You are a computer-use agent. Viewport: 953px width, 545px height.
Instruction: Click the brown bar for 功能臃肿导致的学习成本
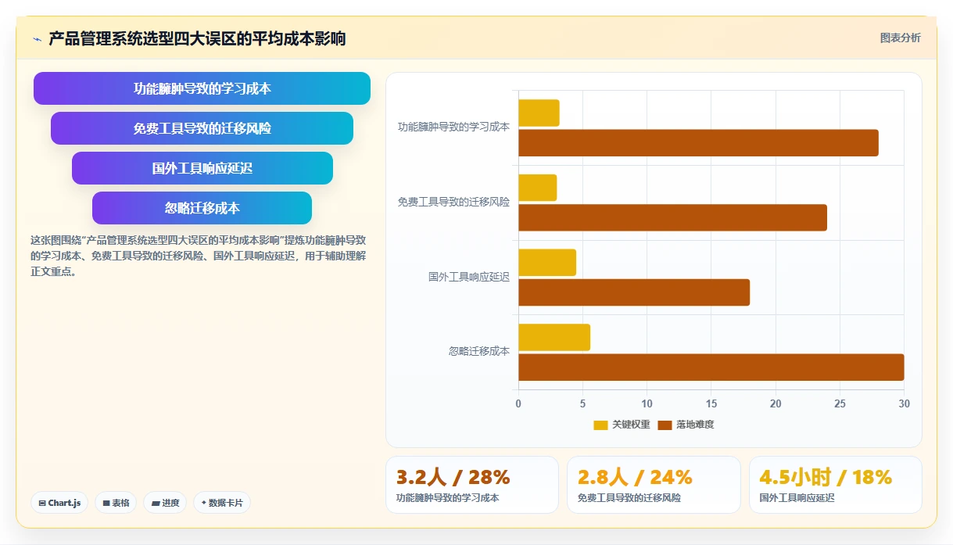pos(698,142)
